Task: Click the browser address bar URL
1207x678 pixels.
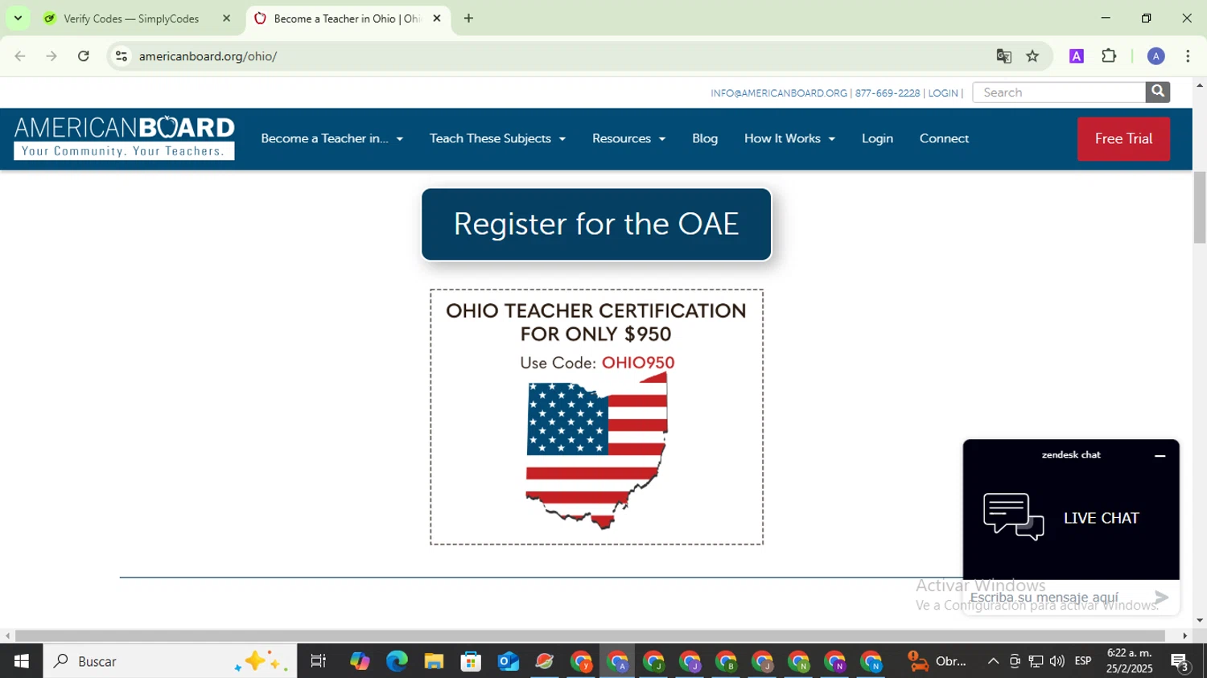Action: tap(208, 56)
